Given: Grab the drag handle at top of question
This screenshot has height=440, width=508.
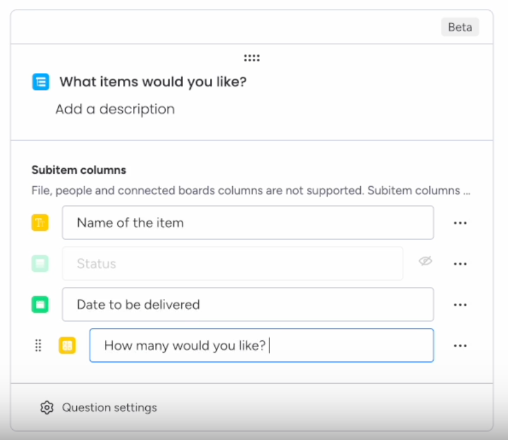Looking at the screenshot, I should (x=251, y=58).
